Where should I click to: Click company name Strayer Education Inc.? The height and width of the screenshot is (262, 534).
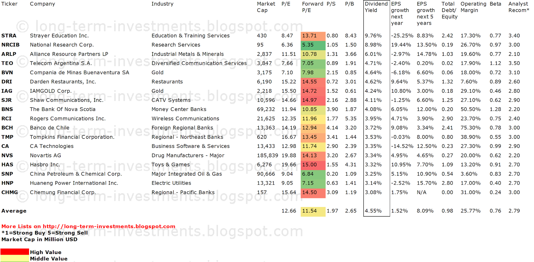tap(59, 36)
